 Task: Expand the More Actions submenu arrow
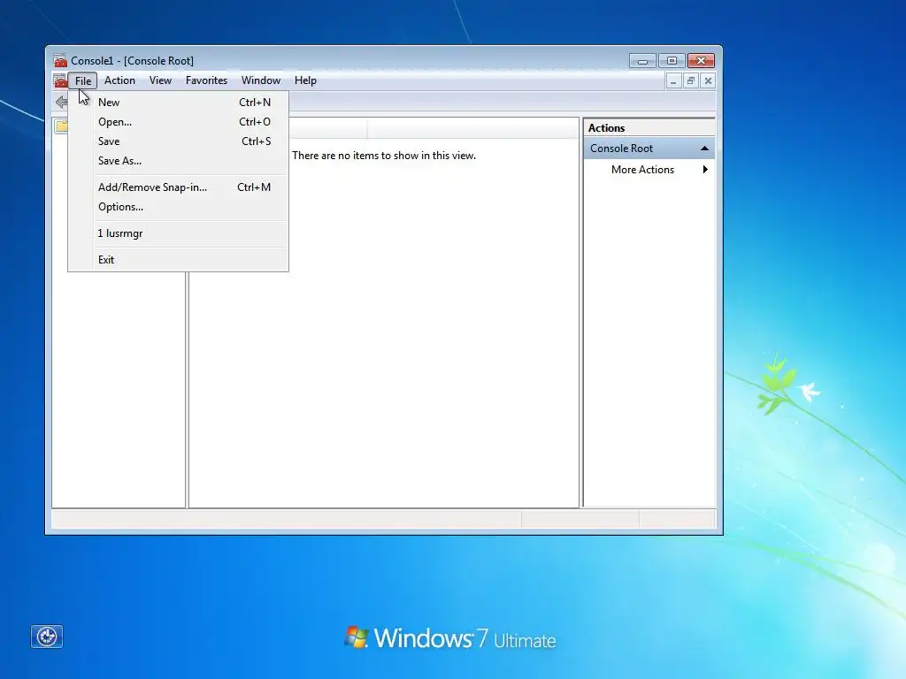705,170
